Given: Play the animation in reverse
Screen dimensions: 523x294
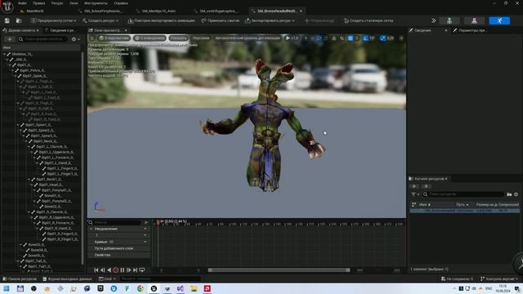Looking at the screenshot, I should coord(109,270).
